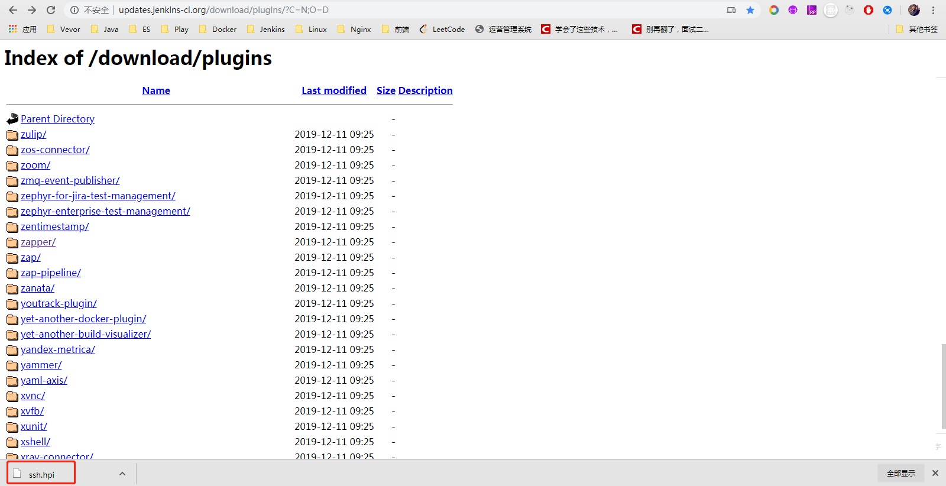This screenshot has height=486, width=946.
Task: Open the zap/ directory
Action: pos(31,257)
